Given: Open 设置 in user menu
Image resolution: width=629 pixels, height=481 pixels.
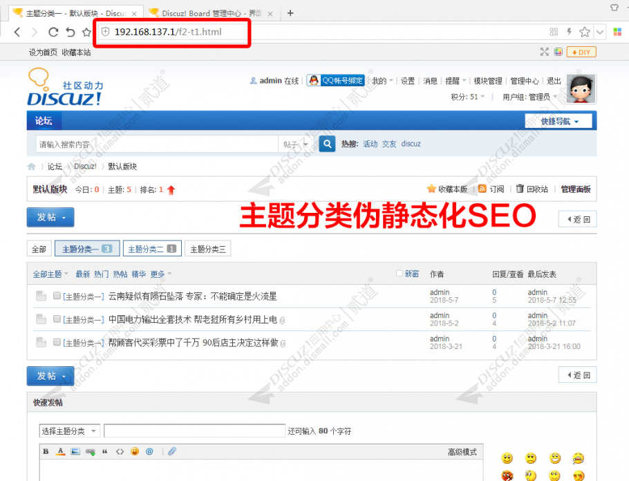Looking at the screenshot, I should tap(408, 81).
